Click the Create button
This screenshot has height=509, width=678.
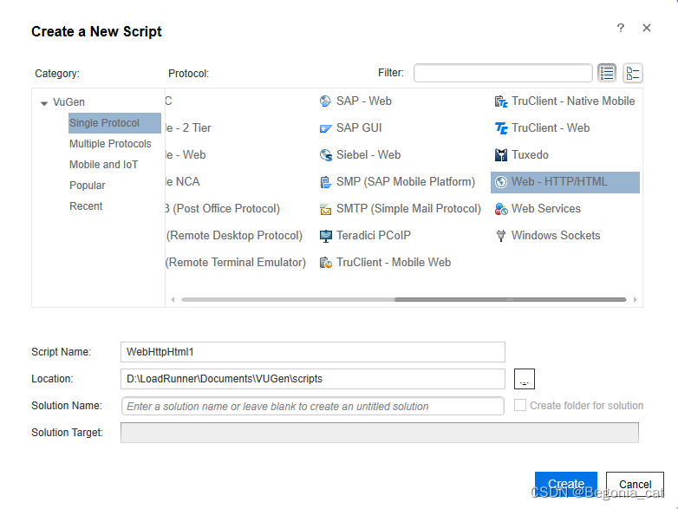coord(565,484)
